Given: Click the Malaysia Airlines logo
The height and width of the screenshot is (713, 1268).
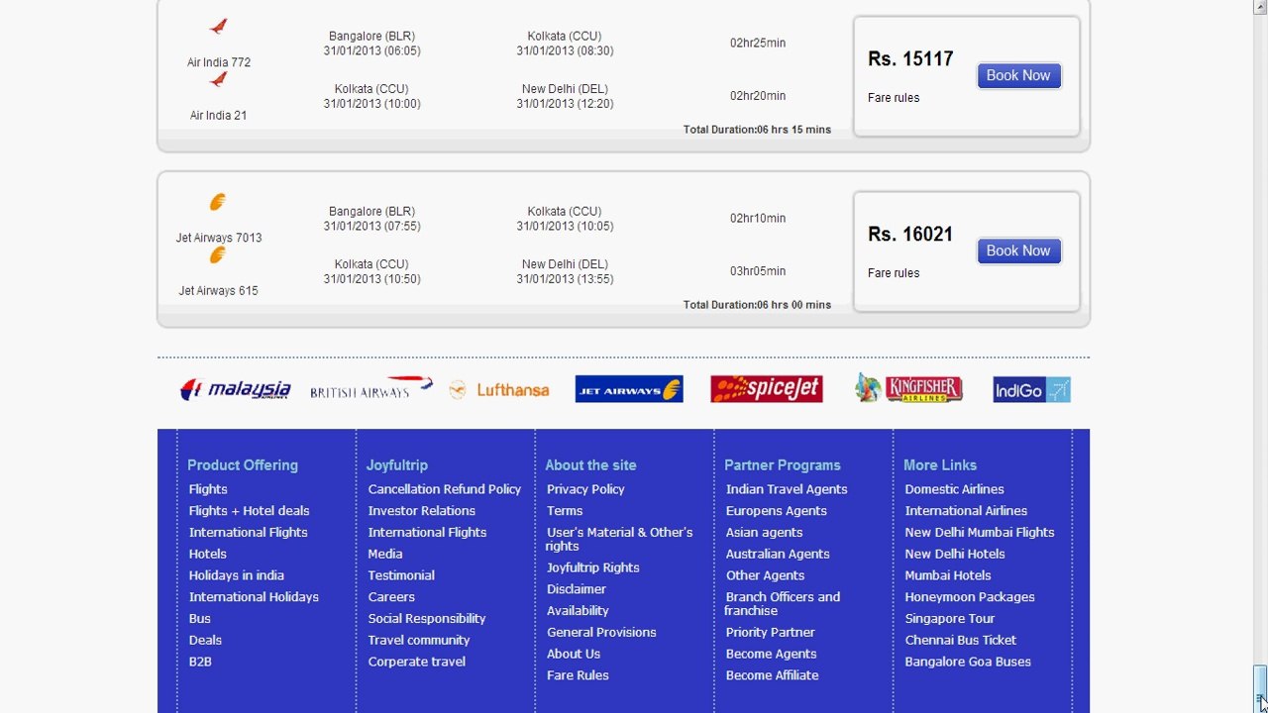Looking at the screenshot, I should 236,390.
